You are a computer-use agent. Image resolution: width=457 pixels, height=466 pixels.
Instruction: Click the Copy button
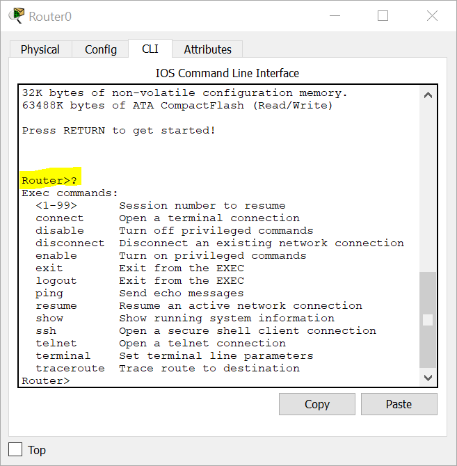[x=317, y=404]
